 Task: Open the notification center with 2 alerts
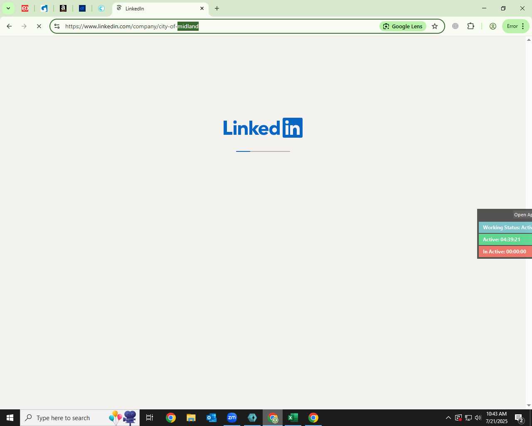click(x=519, y=418)
